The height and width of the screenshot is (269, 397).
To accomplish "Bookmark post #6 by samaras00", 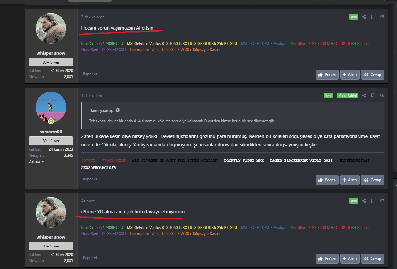I will (373, 96).
